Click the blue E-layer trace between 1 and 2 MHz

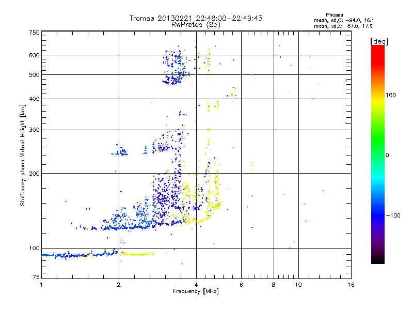80,255
